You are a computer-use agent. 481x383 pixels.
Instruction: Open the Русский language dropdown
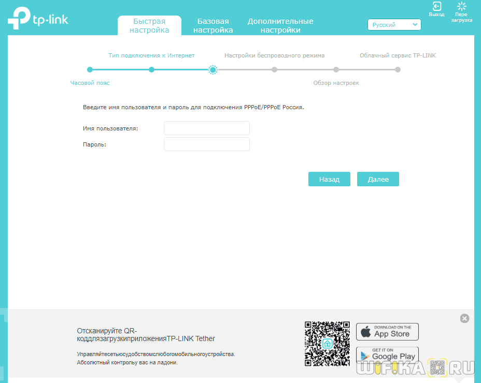click(x=394, y=25)
